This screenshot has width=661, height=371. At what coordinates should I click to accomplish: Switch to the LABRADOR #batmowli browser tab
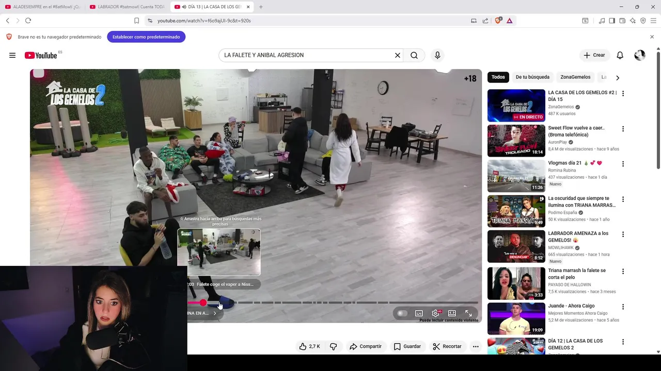coord(127,7)
